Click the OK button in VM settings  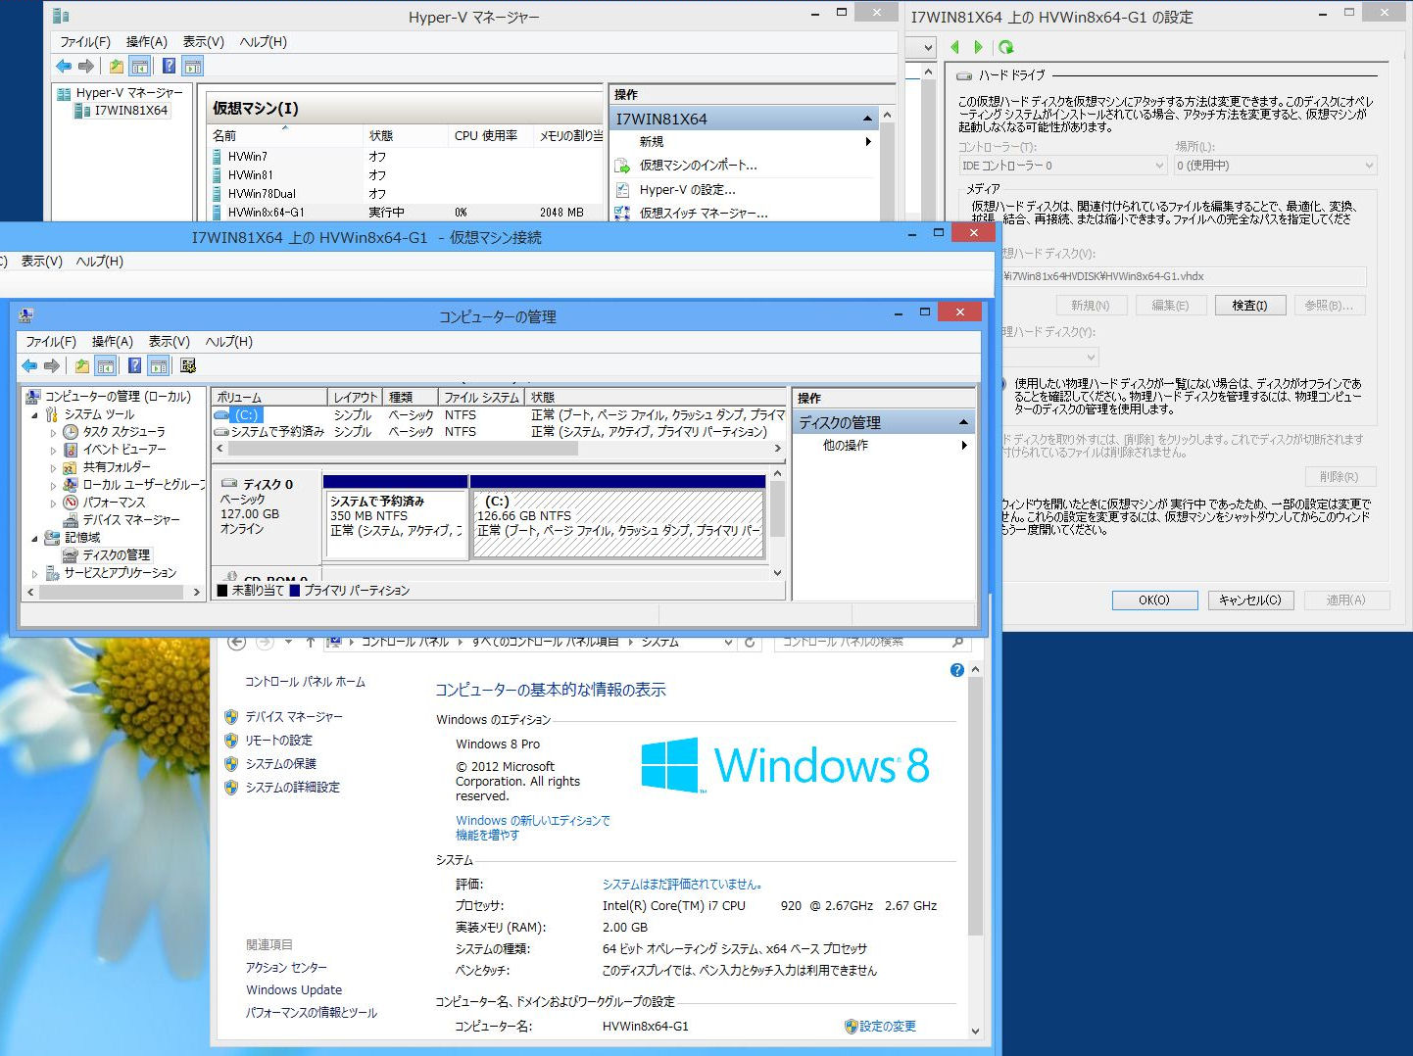click(1154, 600)
